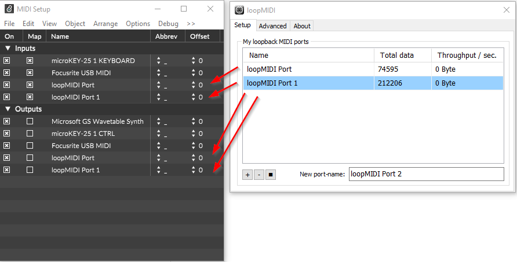Click the Abbrev column header in MIDI Setup
Screen dimensions: 517x262
click(x=168, y=36)
